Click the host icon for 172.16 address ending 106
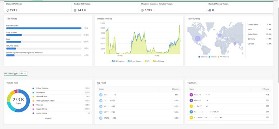The width and height of the screenshot is (279, 129). click(101, 118)
